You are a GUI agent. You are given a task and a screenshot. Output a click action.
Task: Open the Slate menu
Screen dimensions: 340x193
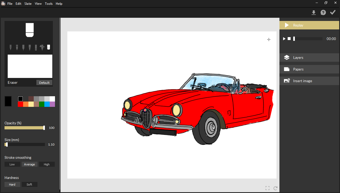click(28, 4)
